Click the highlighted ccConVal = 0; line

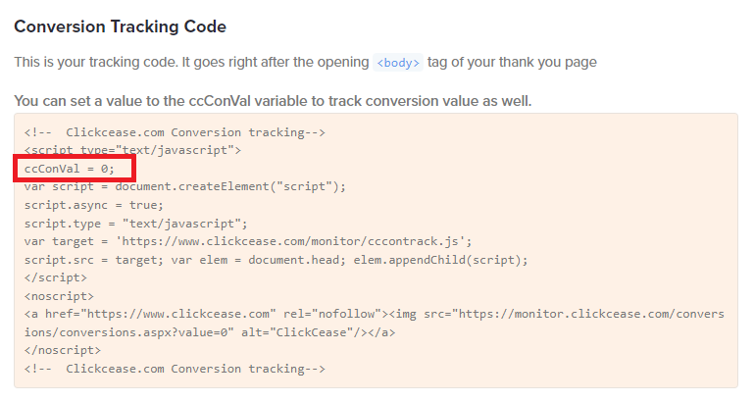70,169
